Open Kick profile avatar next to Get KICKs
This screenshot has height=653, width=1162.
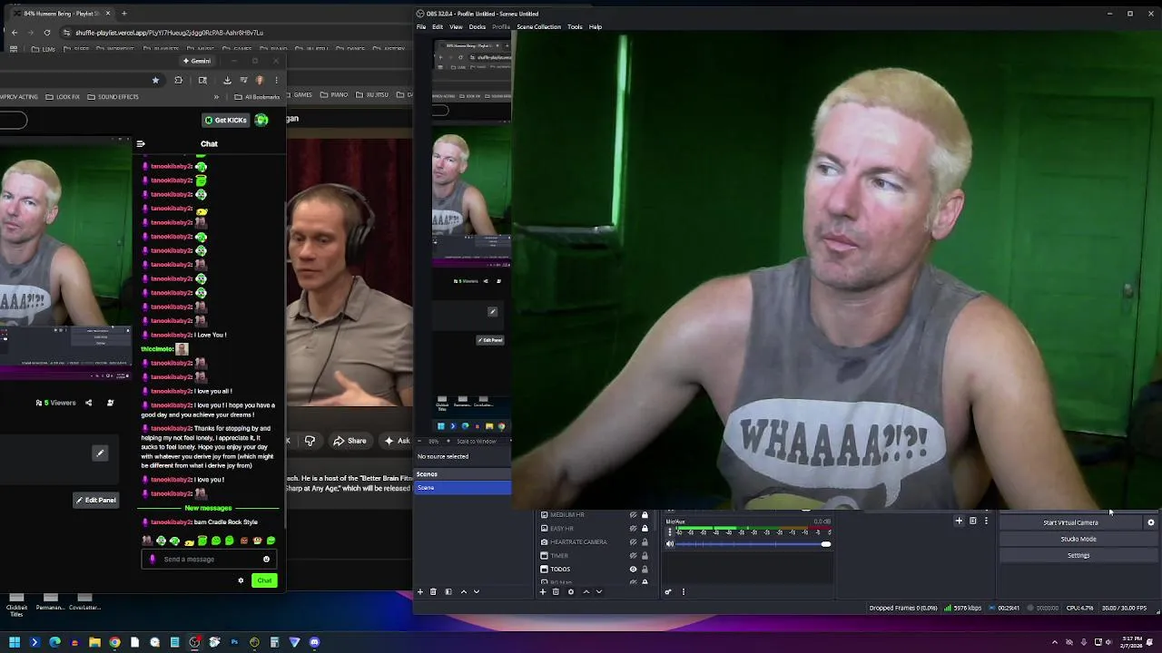(261, 120)
